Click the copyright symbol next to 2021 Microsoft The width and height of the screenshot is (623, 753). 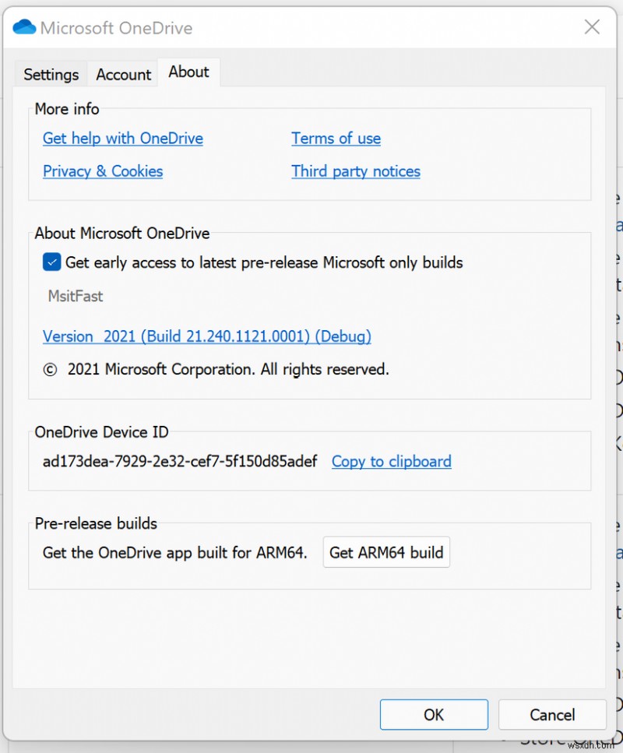click(49, 369)
